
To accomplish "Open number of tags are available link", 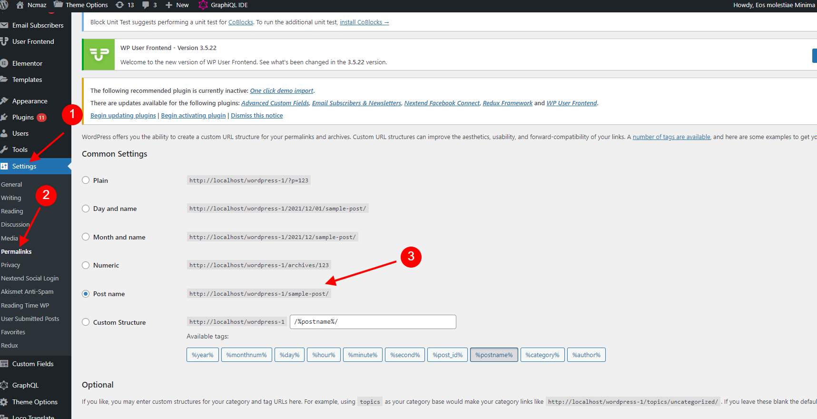I will click(671, 137).
